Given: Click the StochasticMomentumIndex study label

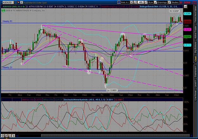Looking at the screenshot, I should (x=84, y=100).
